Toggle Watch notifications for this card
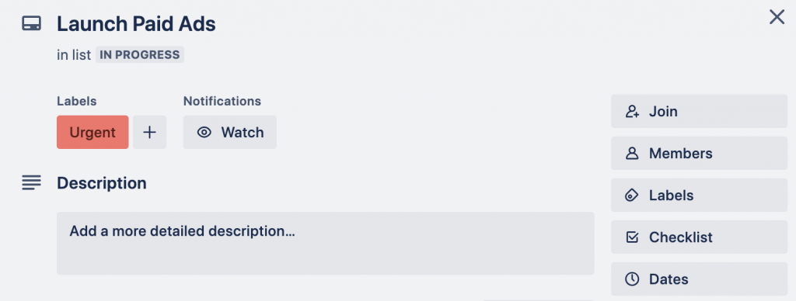Screen dimensions: 796x301 pyautogui.click(x=230, y=132)
